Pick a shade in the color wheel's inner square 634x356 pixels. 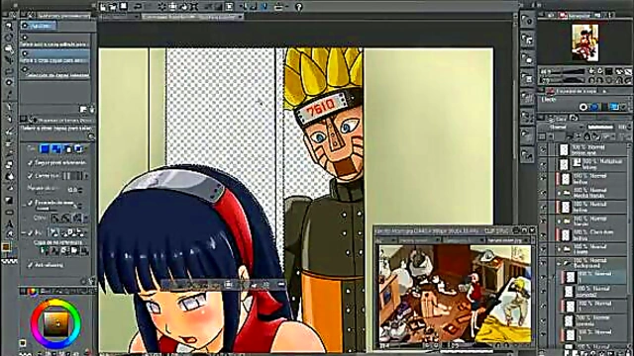pyautogui.click(x=55, y=323)
